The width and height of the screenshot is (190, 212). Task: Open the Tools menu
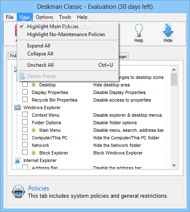click(65, 17)
